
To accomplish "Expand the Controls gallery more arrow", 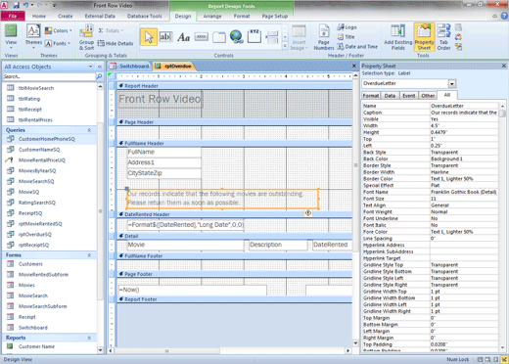I will click(285, 46).
